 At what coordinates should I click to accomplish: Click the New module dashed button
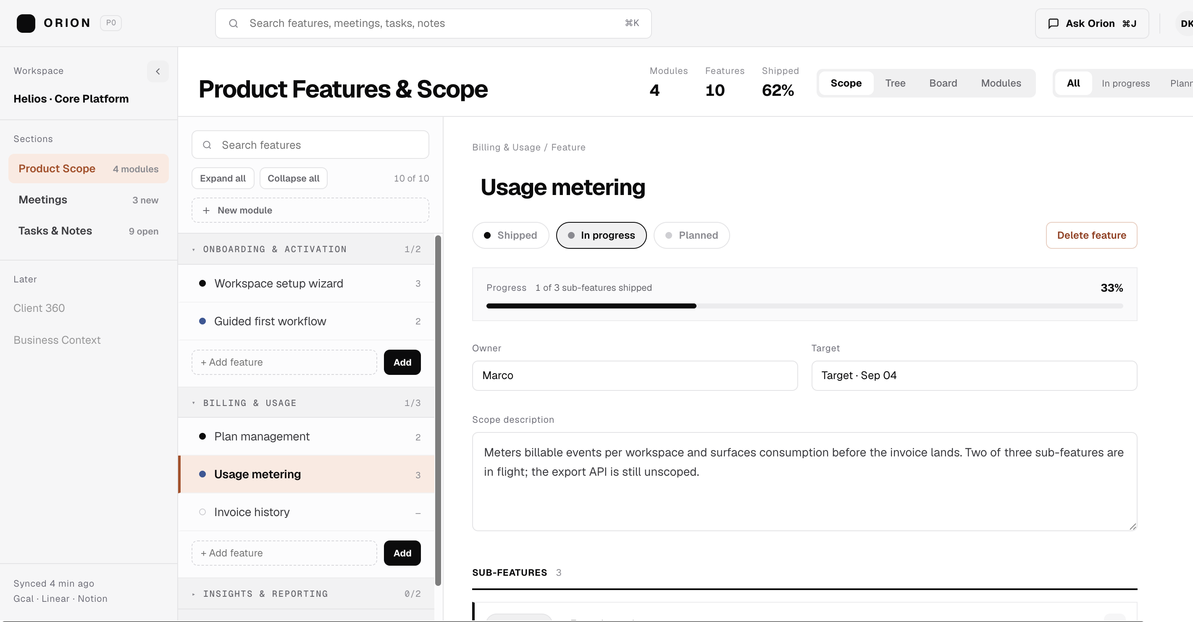[310, 211]
